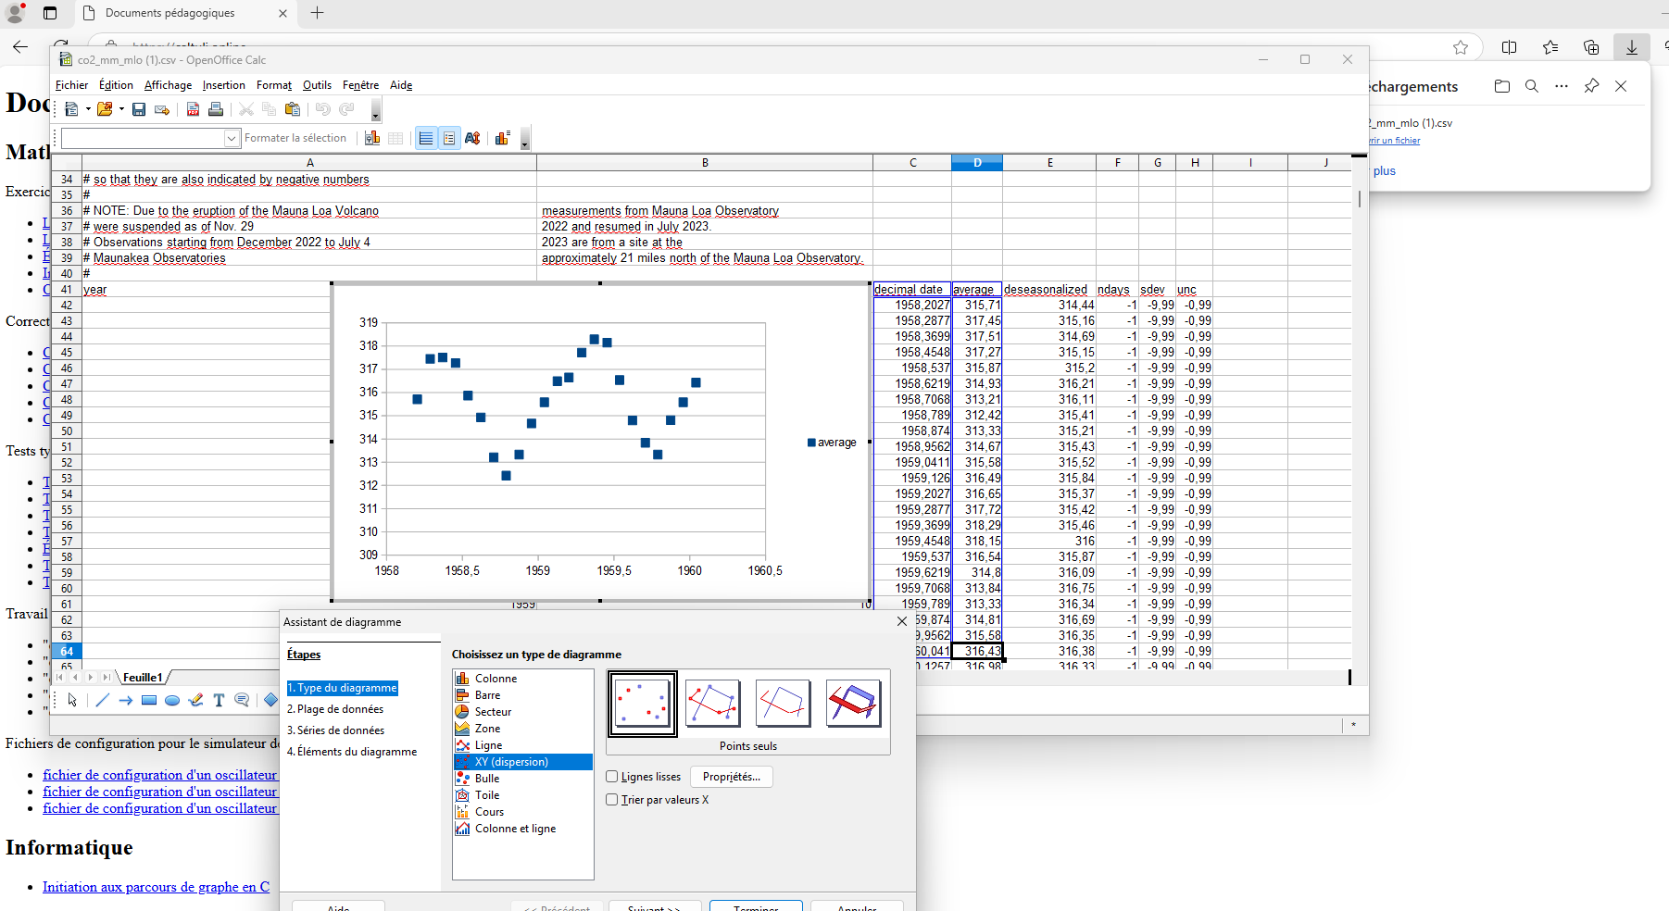Click the send document by e-mail icon
This screenshot has height=911, width=1669.
point(162,109)
